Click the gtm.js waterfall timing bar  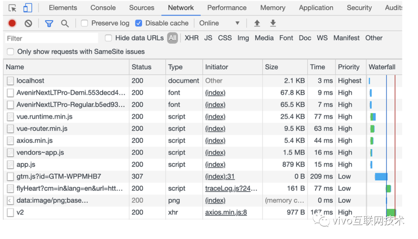coord(381,177)
